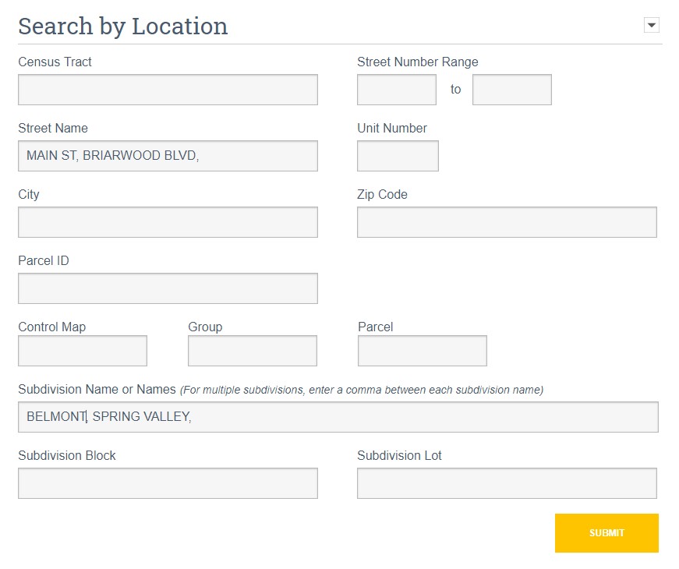
Task: Click the Control Map input box
Action: 82,350
